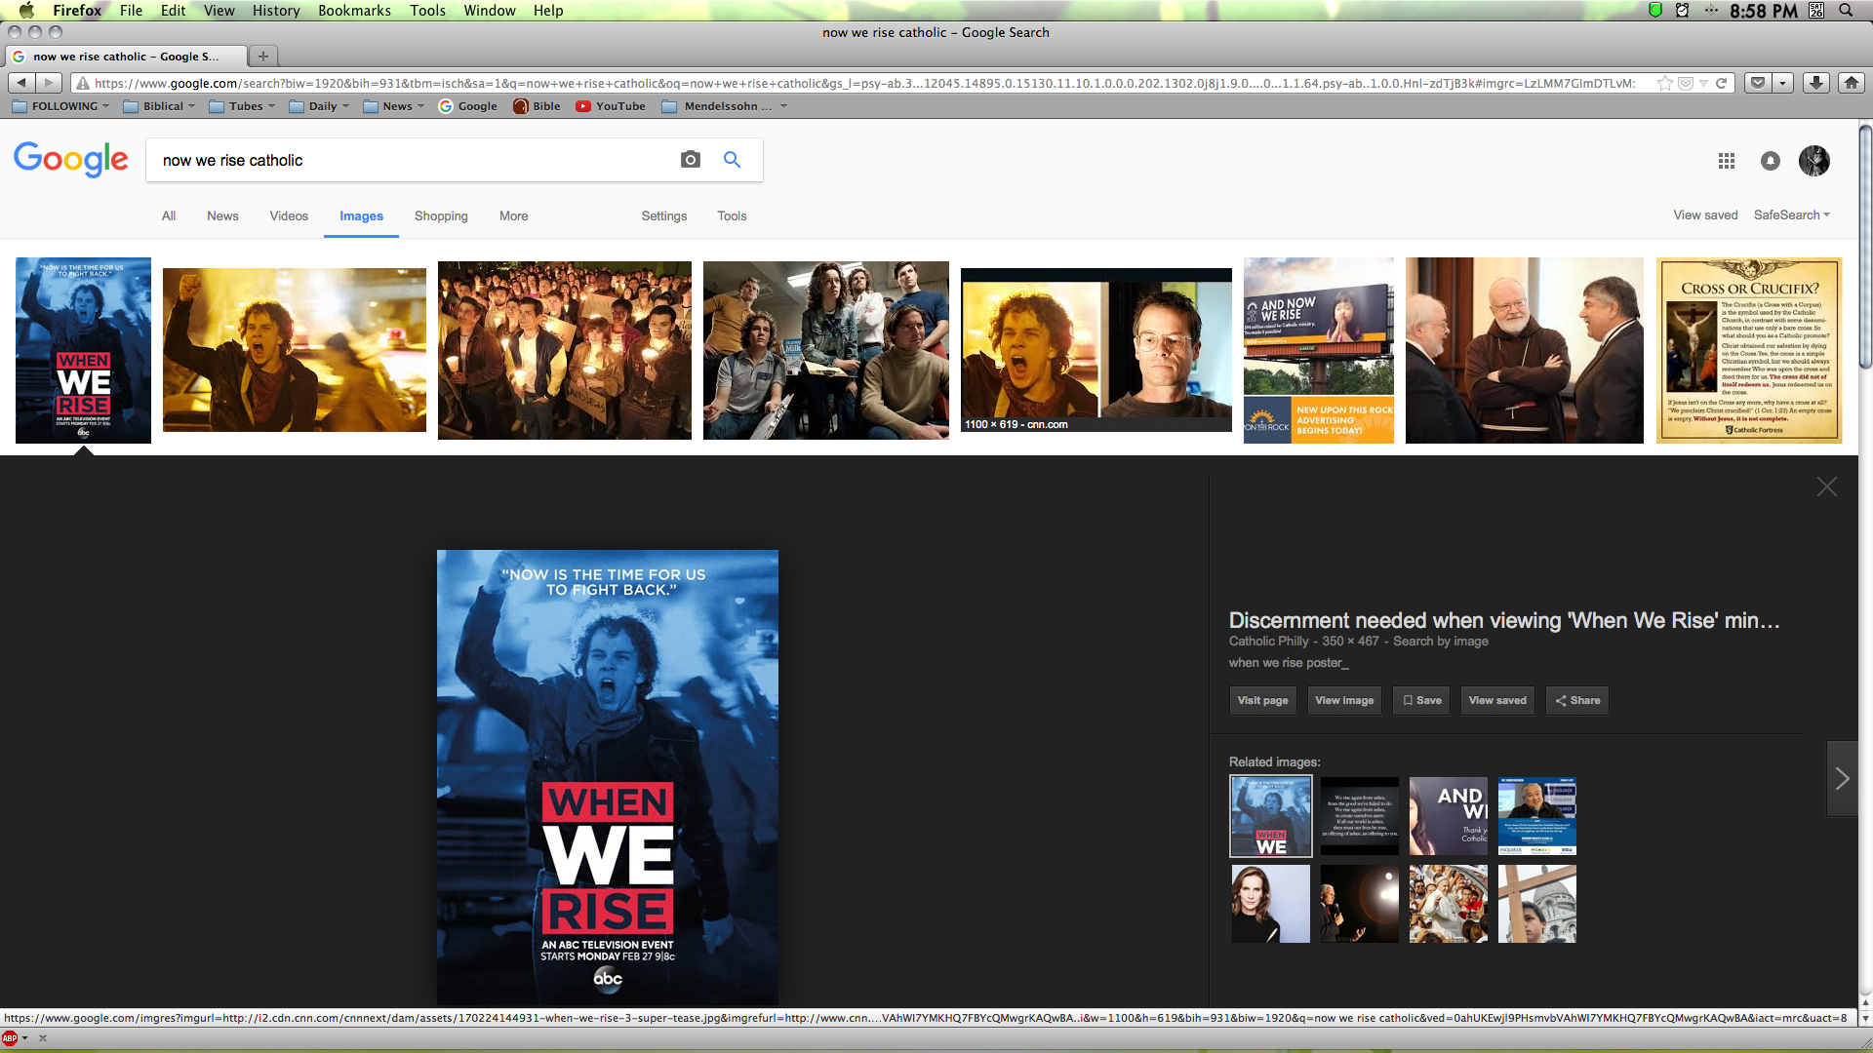Viewport: 1873px width, 1053px height.
Task: Select the Cross or Crucifix thumbnail
Action: click(x=1748, y=350)
